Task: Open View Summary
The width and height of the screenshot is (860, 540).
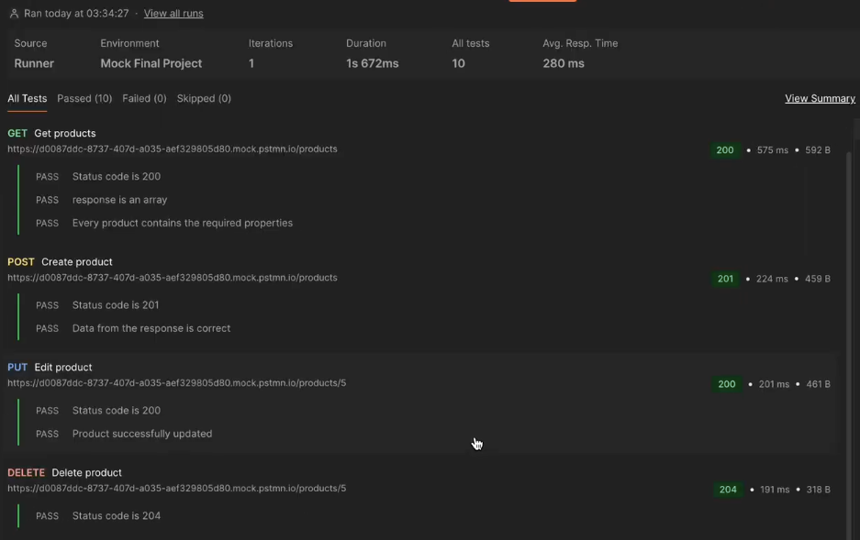Action: [820, 99]
